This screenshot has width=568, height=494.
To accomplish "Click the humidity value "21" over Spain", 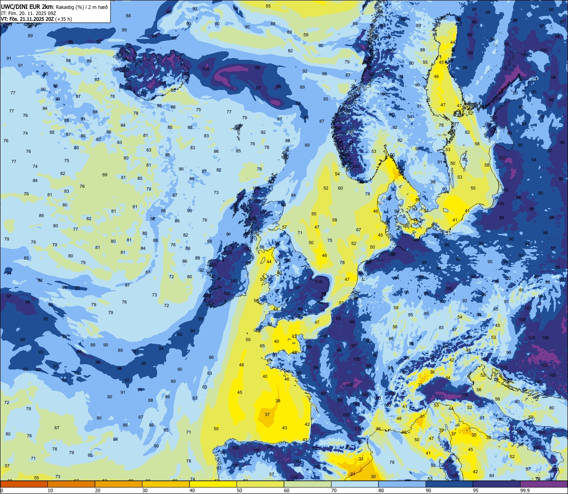I will click(353, 474).
